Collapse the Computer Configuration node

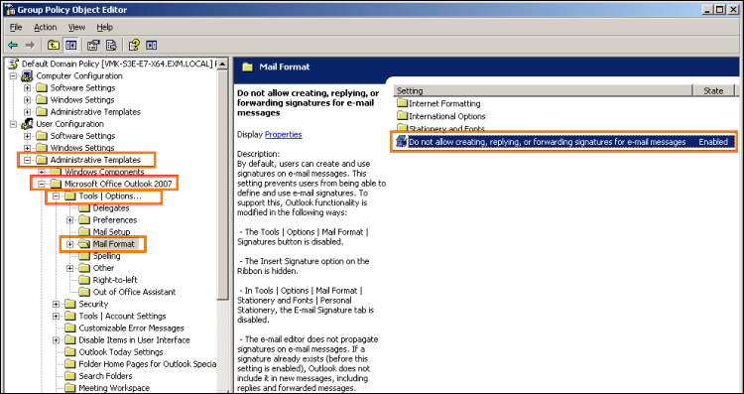[13, 76]
